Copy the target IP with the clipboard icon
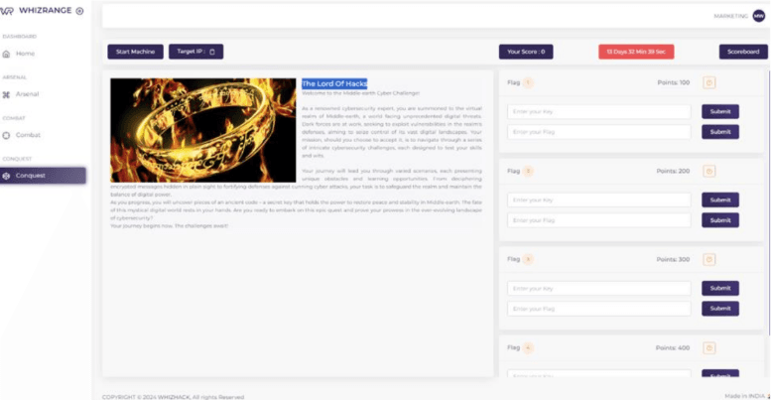 (212, 52)
